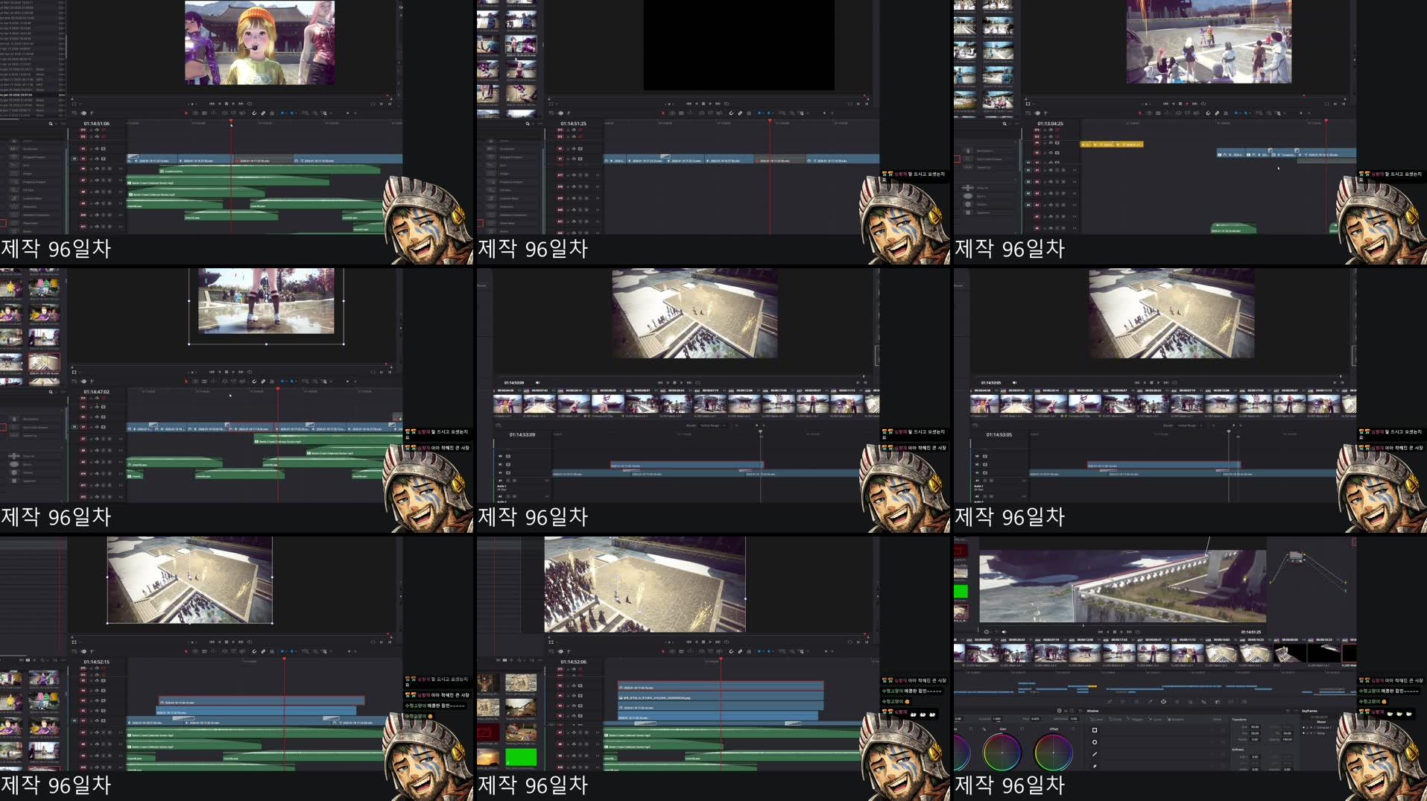Play the viewer above timecode 01:14:51:06
Viewport: 1427px width, 801px height.
tap(233, 104)
